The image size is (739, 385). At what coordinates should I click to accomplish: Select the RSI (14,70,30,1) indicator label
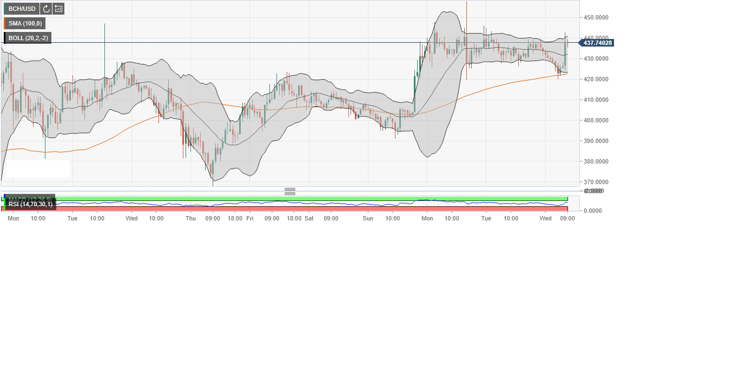(x=30, y=204)
